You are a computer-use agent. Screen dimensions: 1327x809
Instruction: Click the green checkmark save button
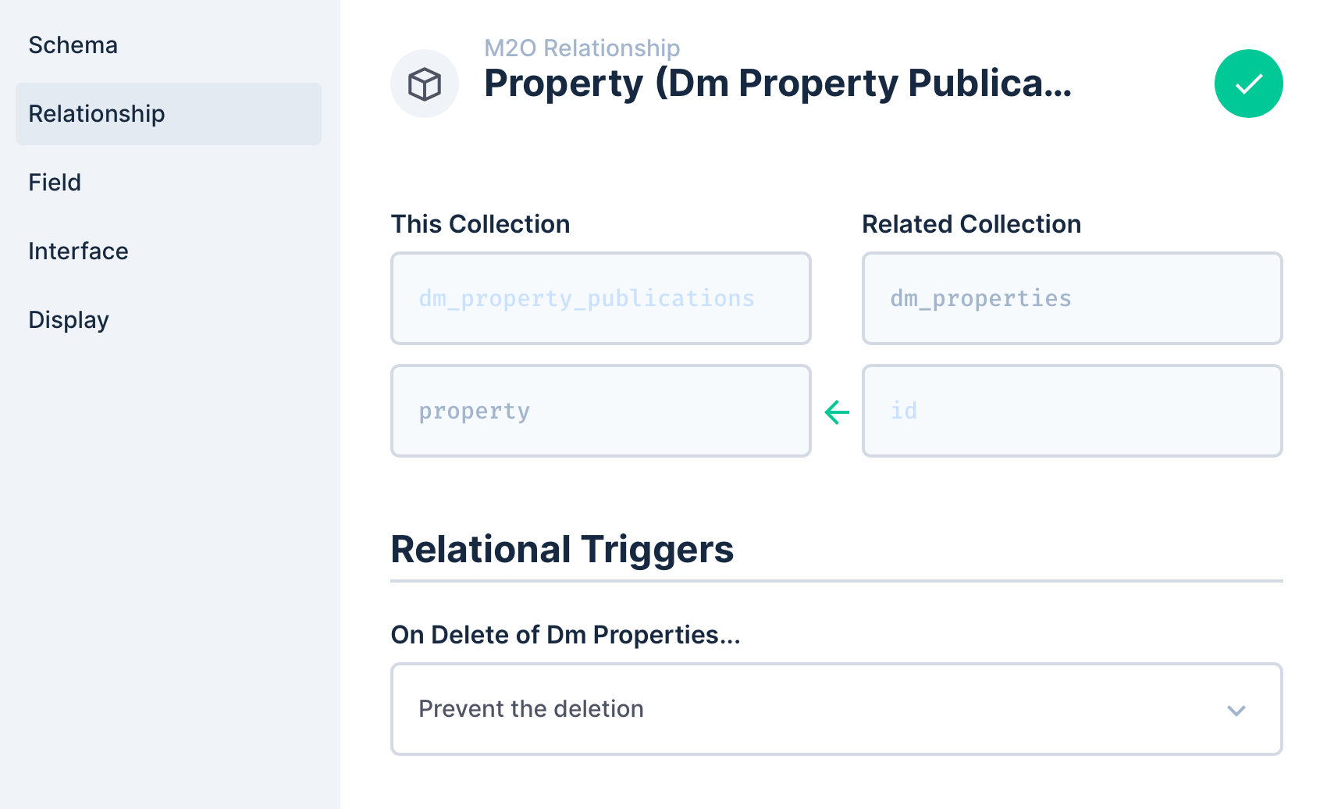(1248, 84)
